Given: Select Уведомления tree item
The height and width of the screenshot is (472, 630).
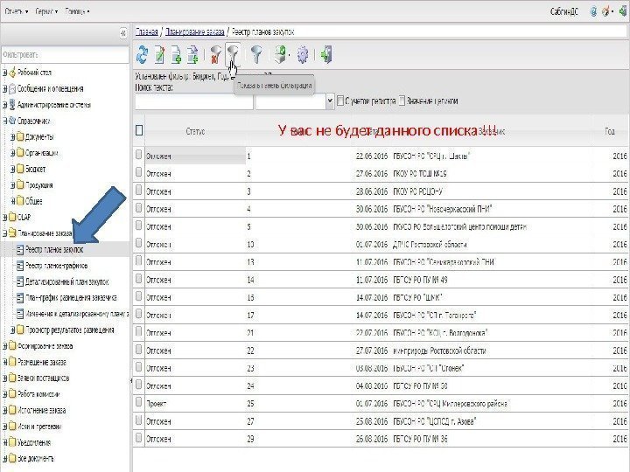Looking at the screenshot, I should click(x=34, y=442).
